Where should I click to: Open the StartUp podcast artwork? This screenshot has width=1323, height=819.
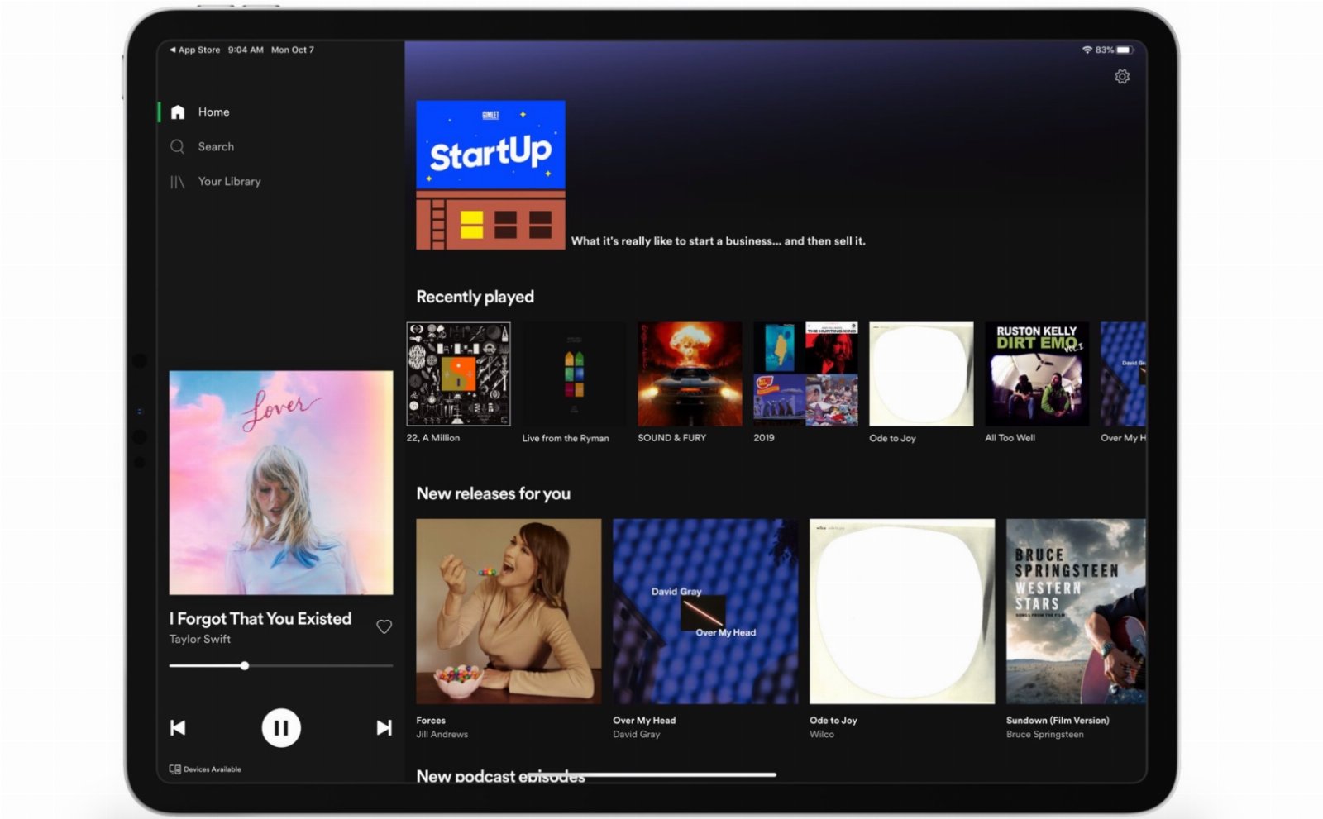coord(490,175)
